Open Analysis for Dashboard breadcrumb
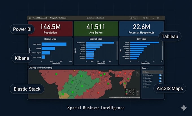The image size is (192, 116). 58,18
